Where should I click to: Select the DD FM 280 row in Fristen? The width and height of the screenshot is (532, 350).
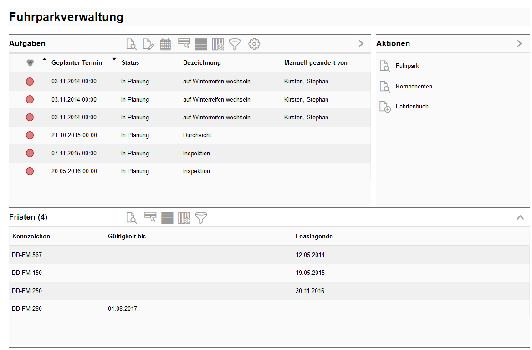27,309
